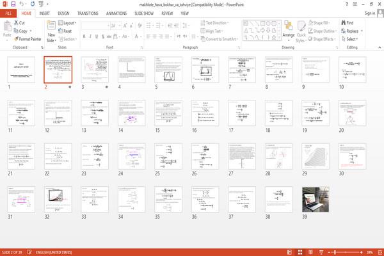Viewport: 384px width, 256px height.
Task: Open the Layout dropdown
Action: click(x=67, y=23)
